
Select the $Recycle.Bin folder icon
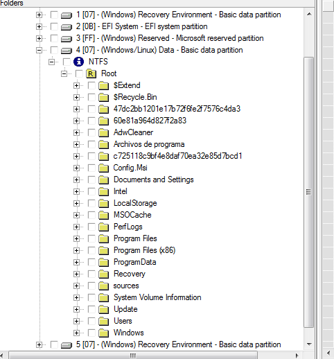(x=103, y=97)
